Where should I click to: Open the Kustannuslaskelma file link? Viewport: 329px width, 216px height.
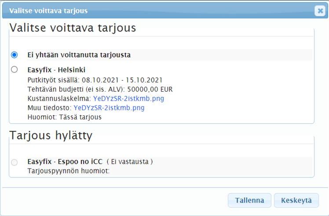[x=128, y=99]
